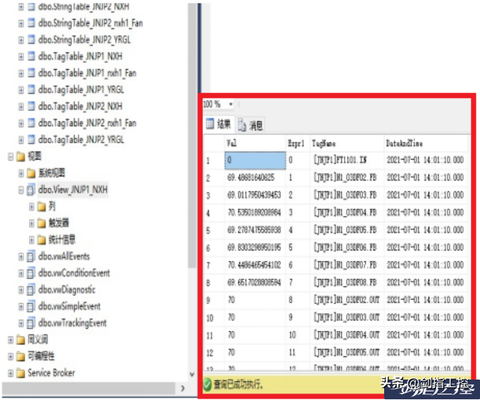Expand the 同义词 folder

point(11,340)
